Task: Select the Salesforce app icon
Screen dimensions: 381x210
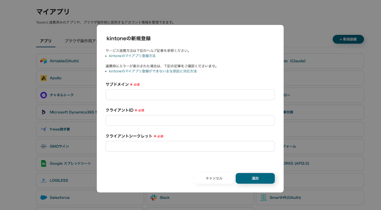Action: point(43,198)
